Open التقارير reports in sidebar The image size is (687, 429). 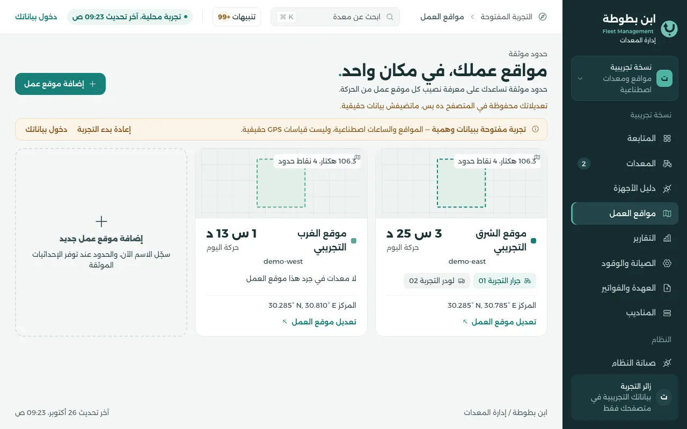pos(625,238)
